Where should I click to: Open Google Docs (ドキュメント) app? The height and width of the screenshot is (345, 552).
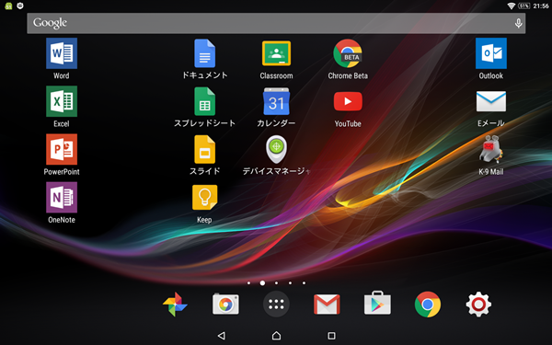click(x=204, y=53)
